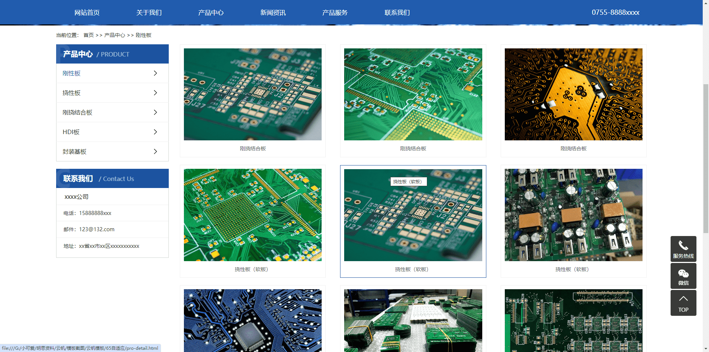This screenshot has height=352, width=709.
Task: Open the image of stacked green boards on bubble wrap
Action: point(413,321)
